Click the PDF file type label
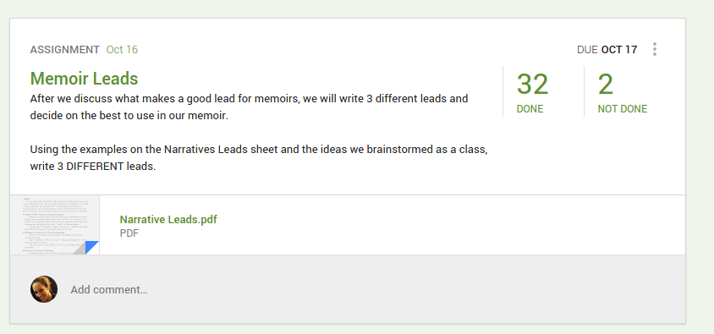The height and width of the screenshot is (334, 714). click(x=129, y=233)
